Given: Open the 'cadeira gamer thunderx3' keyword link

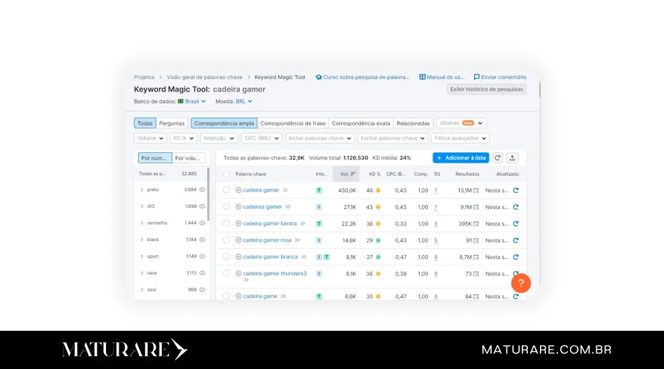Looking at the screenshot, I should click(x=275, y=274).
